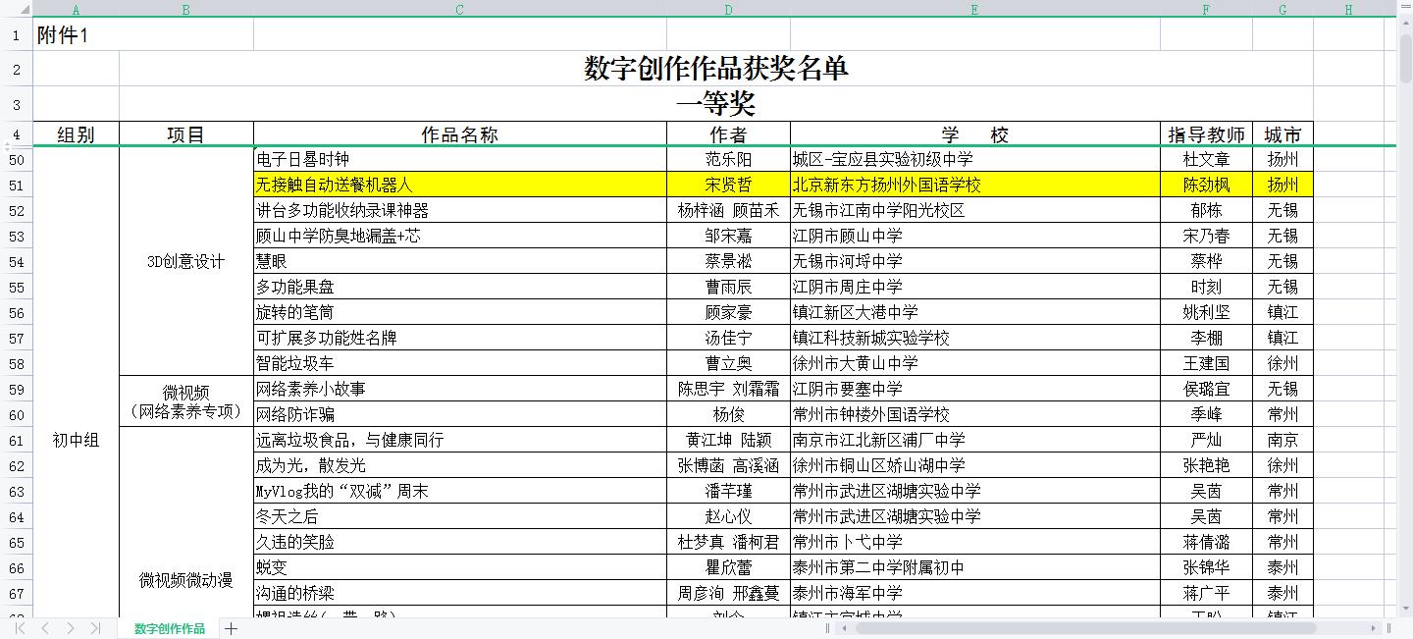This screenshot has width=1413, height=639.
Task: Add a new sheet with plus icon
Action: point(231,628)
